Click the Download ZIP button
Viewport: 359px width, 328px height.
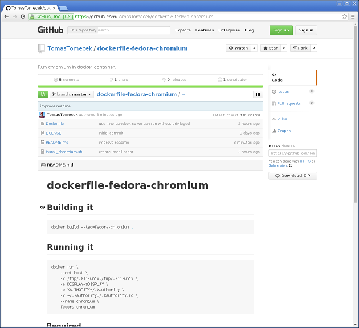[293, 176]
